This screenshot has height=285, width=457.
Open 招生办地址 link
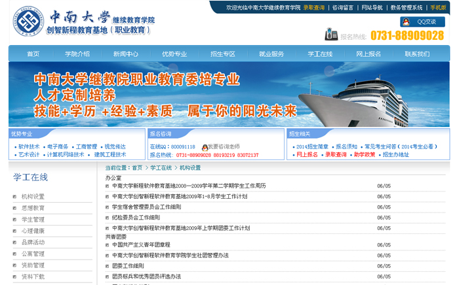pyautogui.click(x=396, y=154)
